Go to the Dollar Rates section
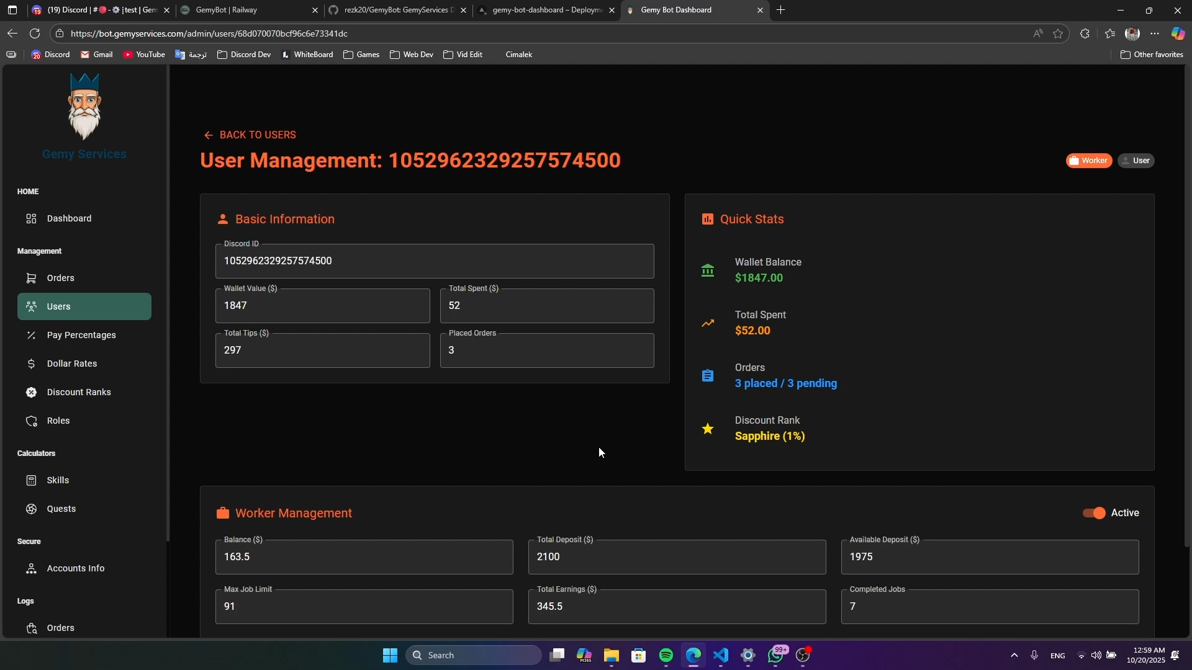This screenshot has width=1192, height=670. click(71, 364)
